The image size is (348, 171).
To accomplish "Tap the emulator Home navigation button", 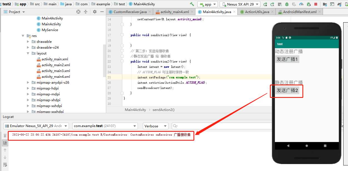I will pos(307,146).
